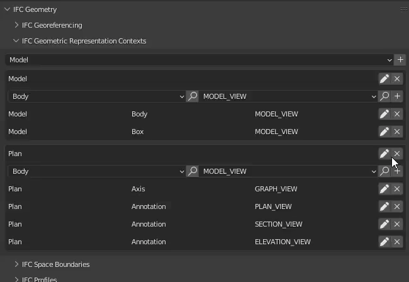Open the MODEL_VIEW dropdown under Plan context
409x282 pixels.
coord(289,171)
